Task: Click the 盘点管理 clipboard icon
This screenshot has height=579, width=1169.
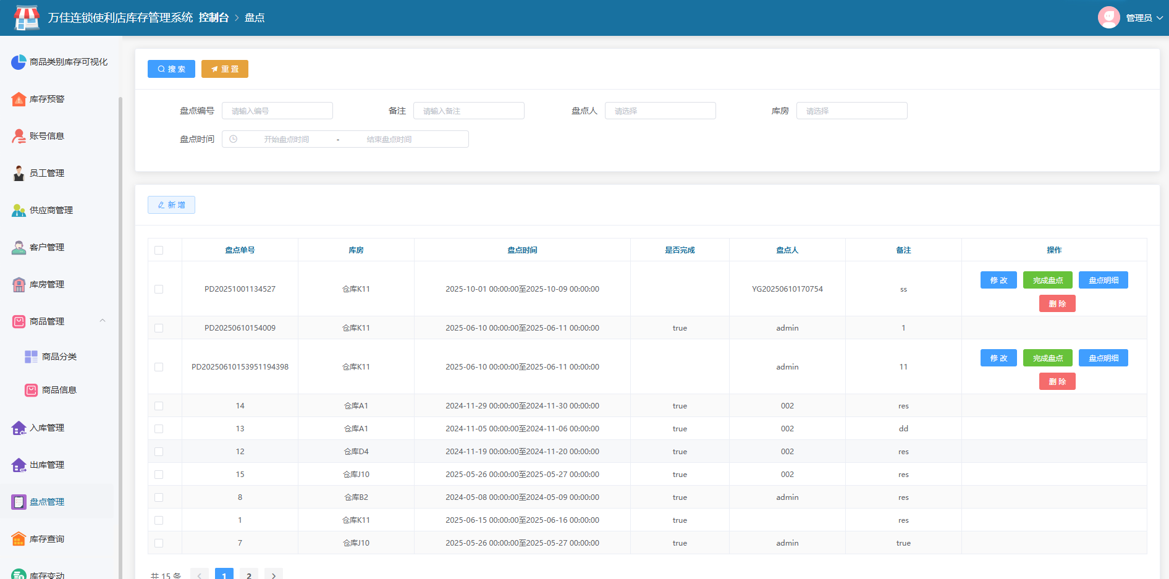Action: (19, 502)
